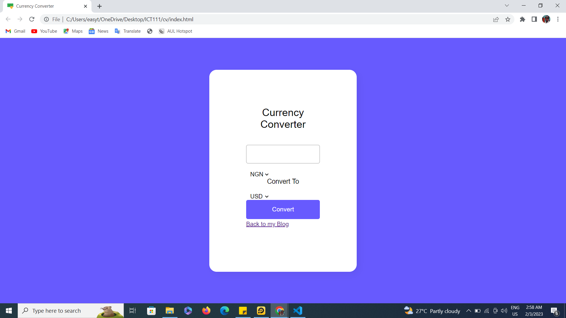Screen dimensions: 566x318
Task: Expand the NGN currency dropdown
Action: (259, 174)
